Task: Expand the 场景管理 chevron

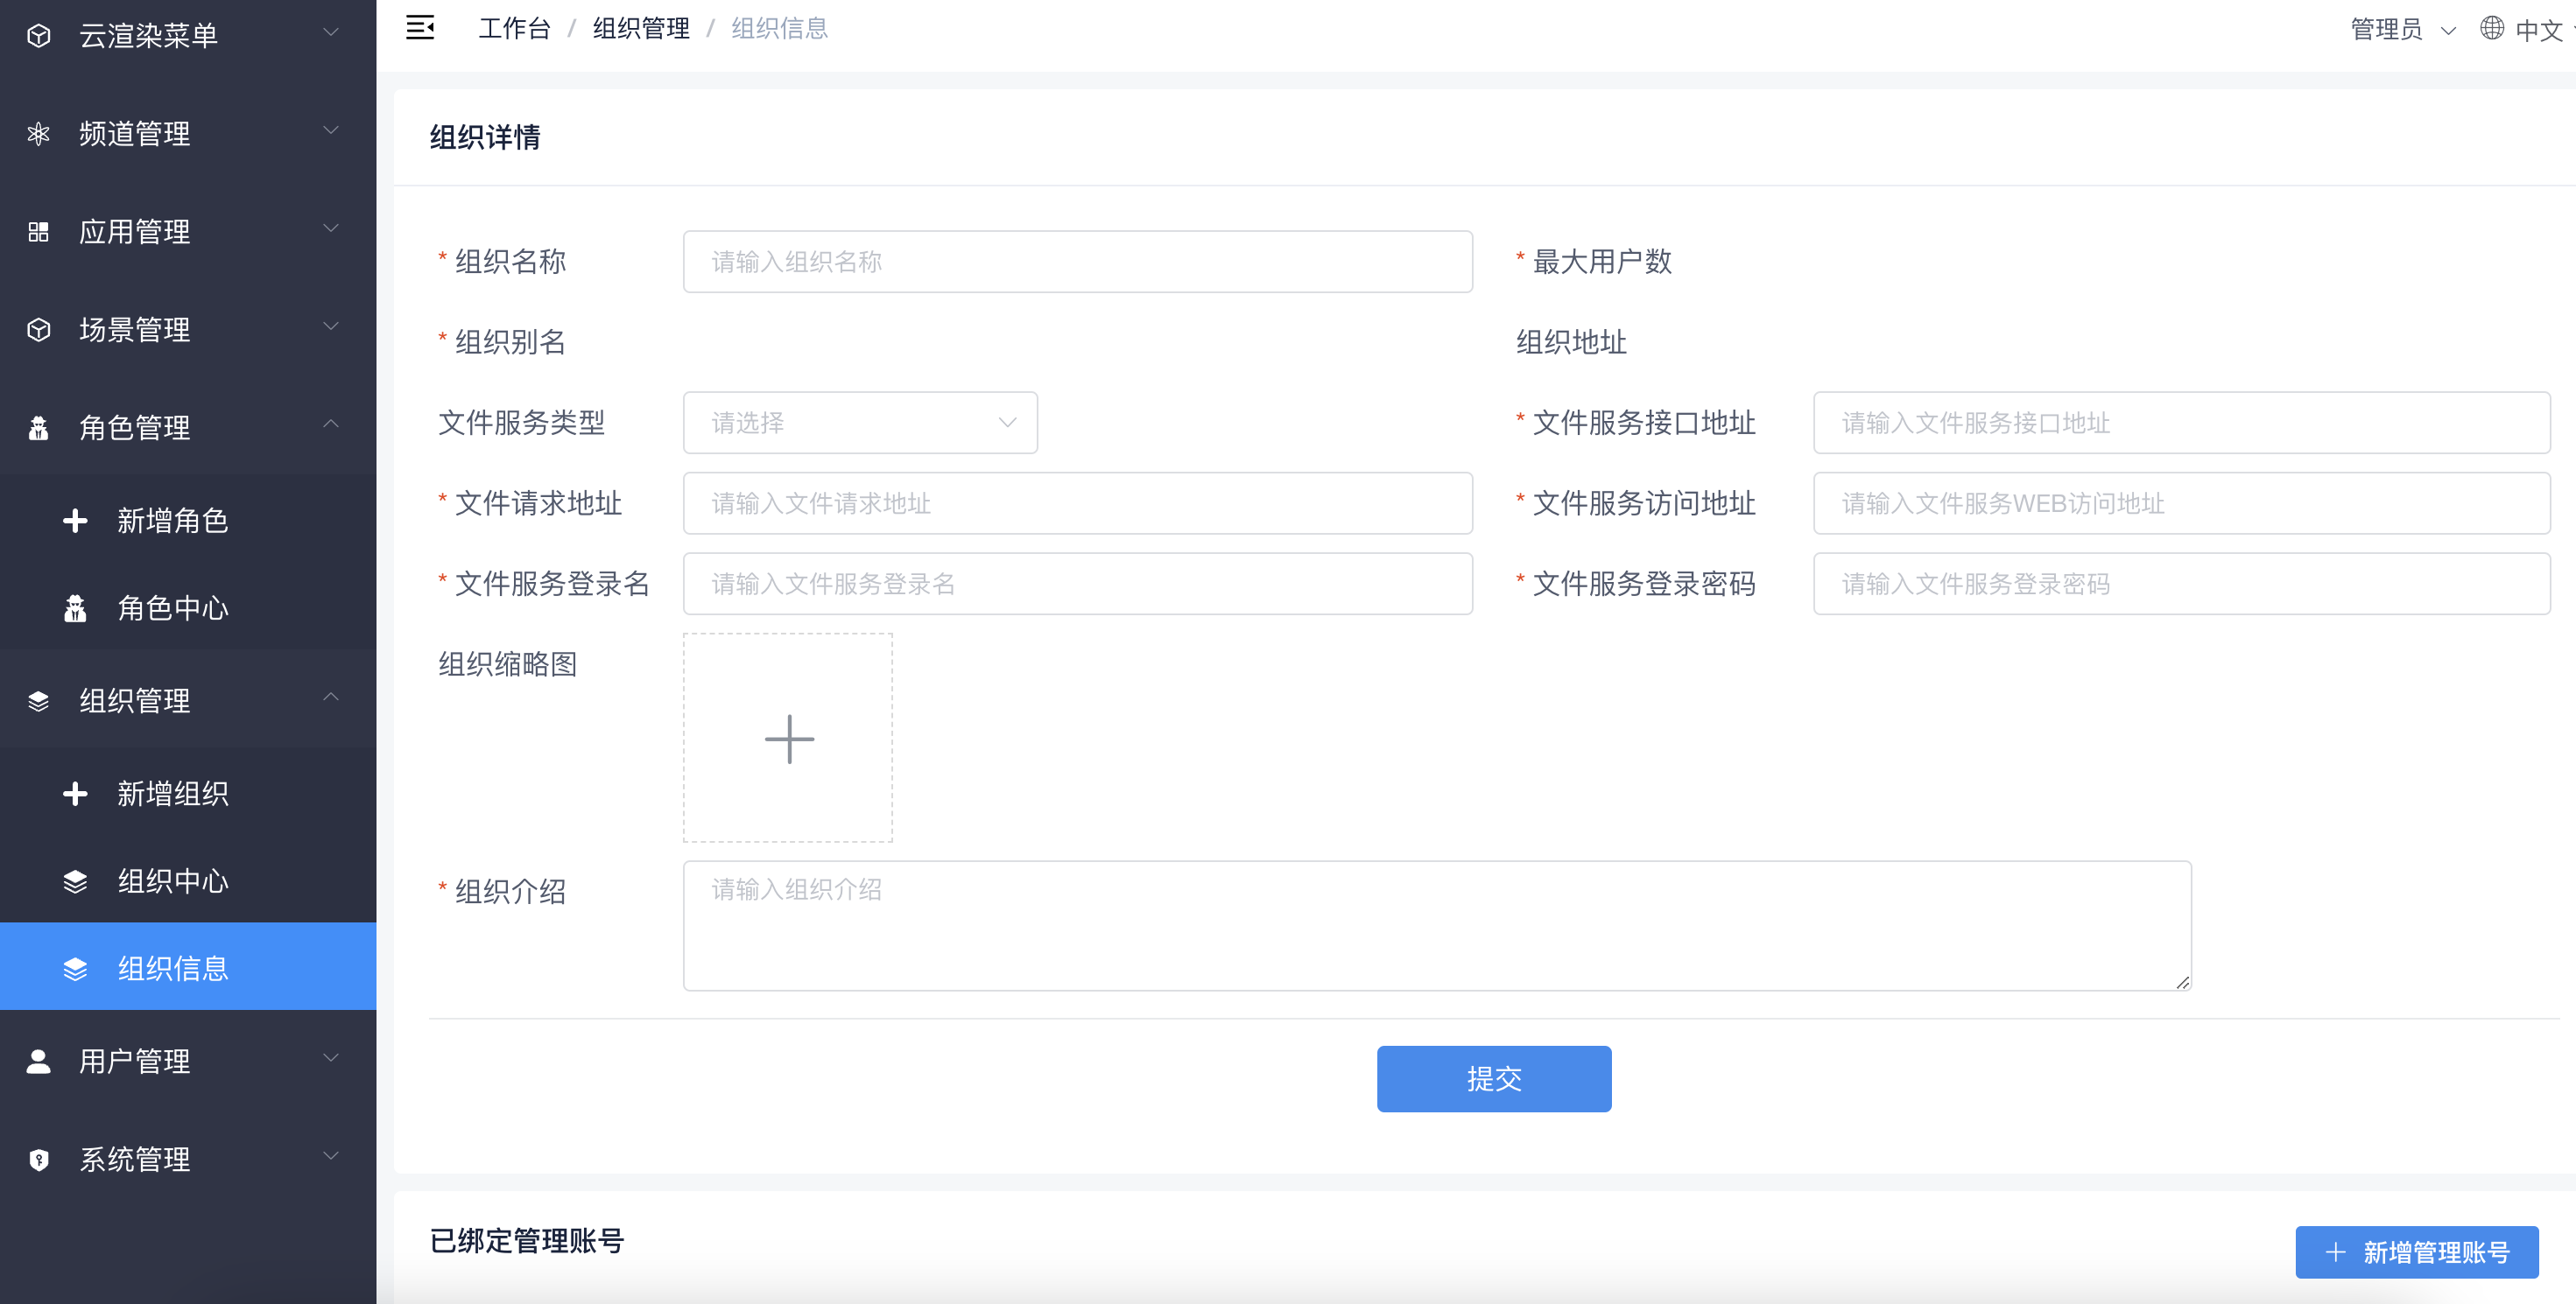Action: [331, 326]
